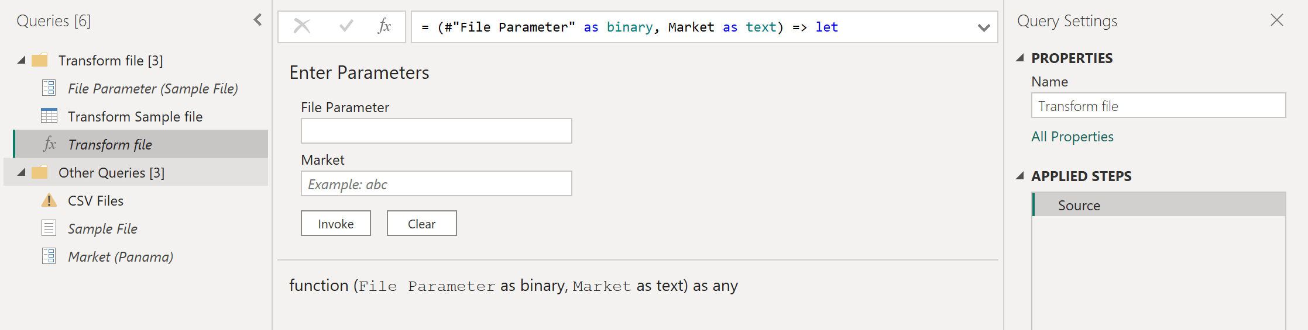1308x330 pixels.
Task: Click the CSV Files warning icon
Action: [49, 200]
